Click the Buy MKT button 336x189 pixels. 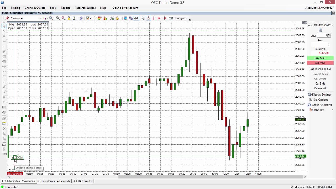pyautogui.click(x=320, y=58)
